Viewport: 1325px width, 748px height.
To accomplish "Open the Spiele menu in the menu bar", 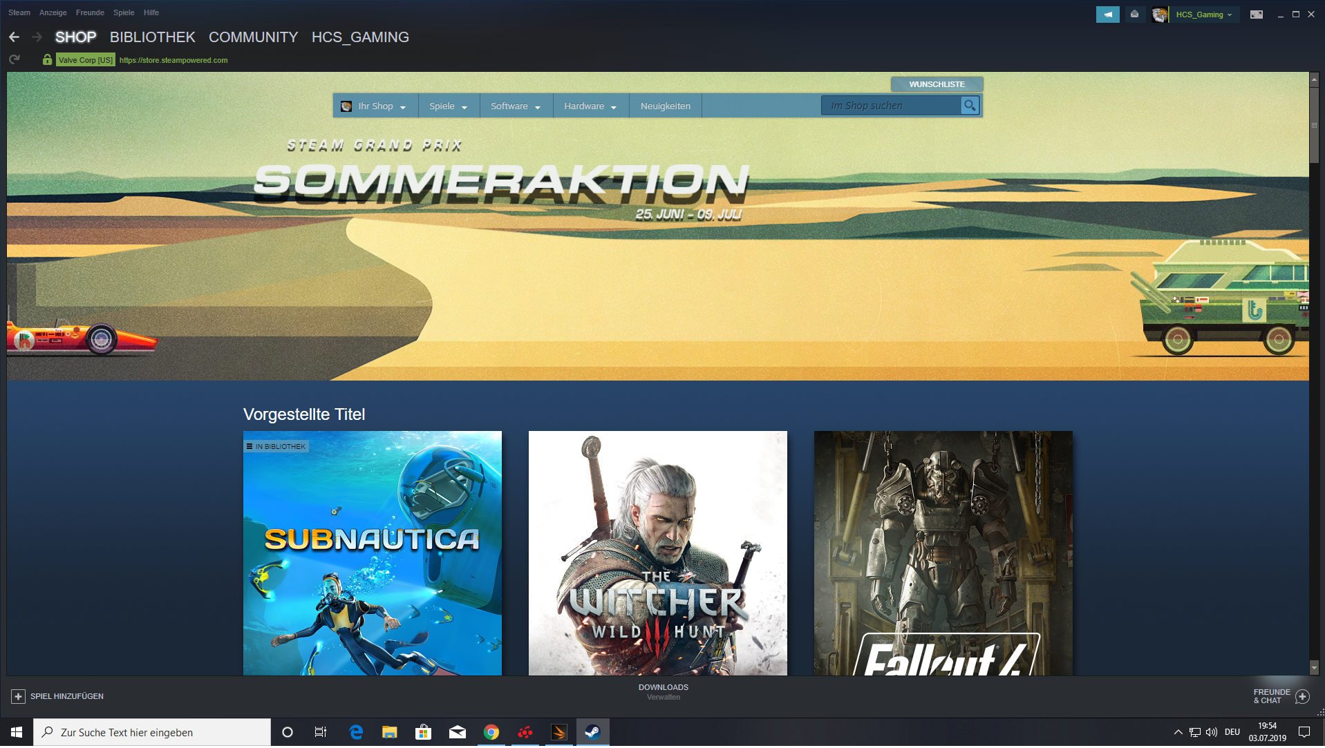I will coord(124,12).
